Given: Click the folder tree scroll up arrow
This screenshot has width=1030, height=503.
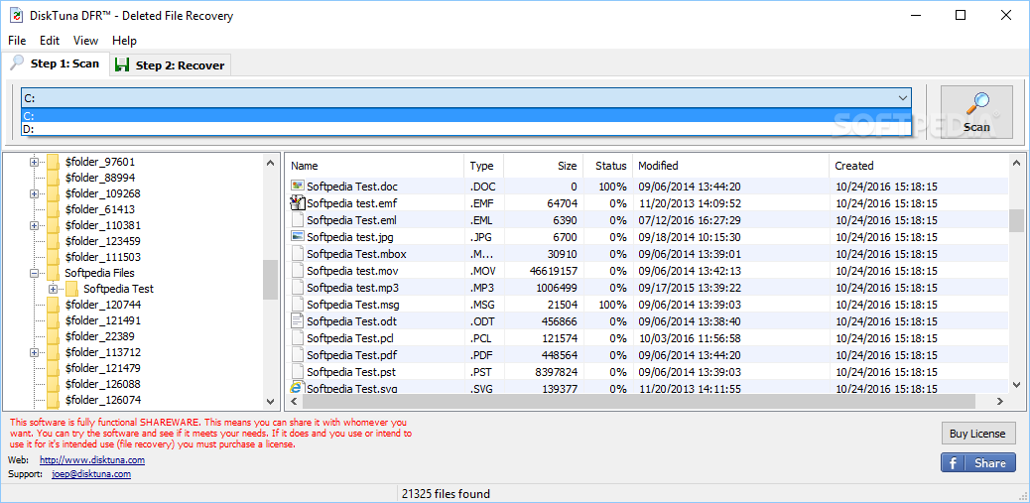Looking at the screenshot, I should (x=271, y=162).
